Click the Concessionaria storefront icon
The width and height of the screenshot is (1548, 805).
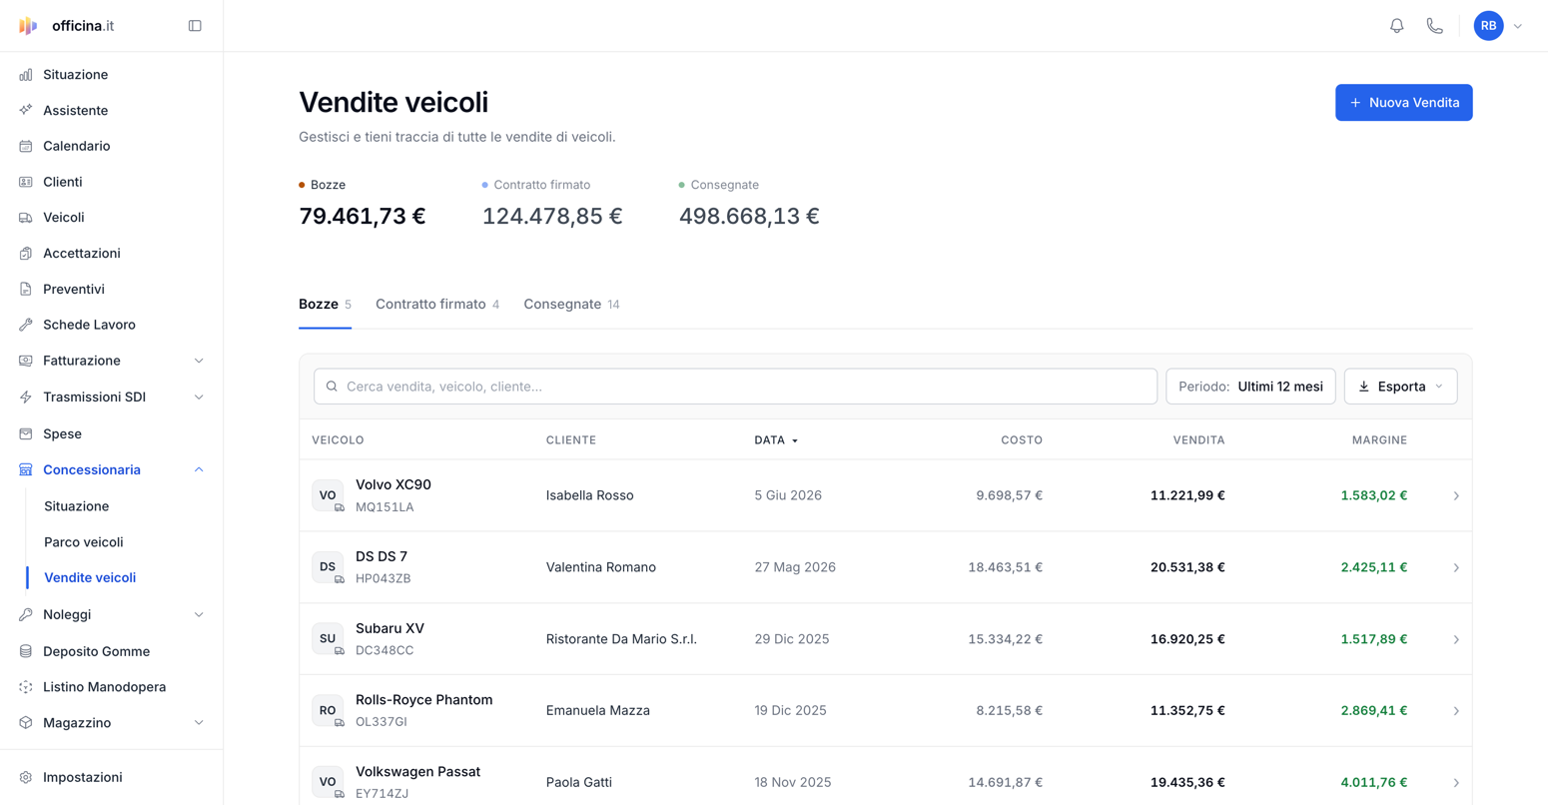click(x=26, y=469)
